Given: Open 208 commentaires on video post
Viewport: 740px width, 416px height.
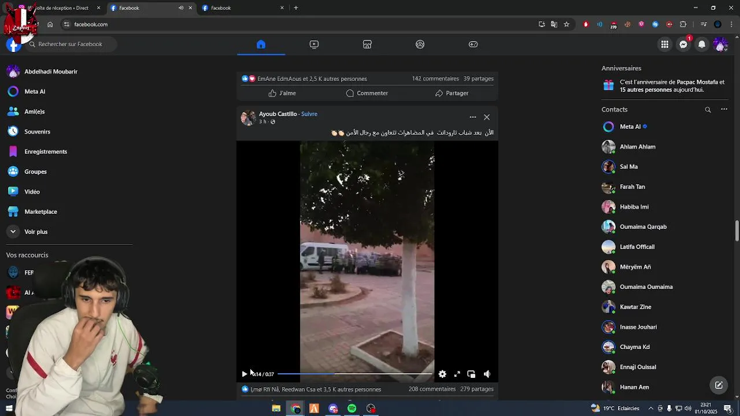Looking at the screenshot, I should point(432,389).
